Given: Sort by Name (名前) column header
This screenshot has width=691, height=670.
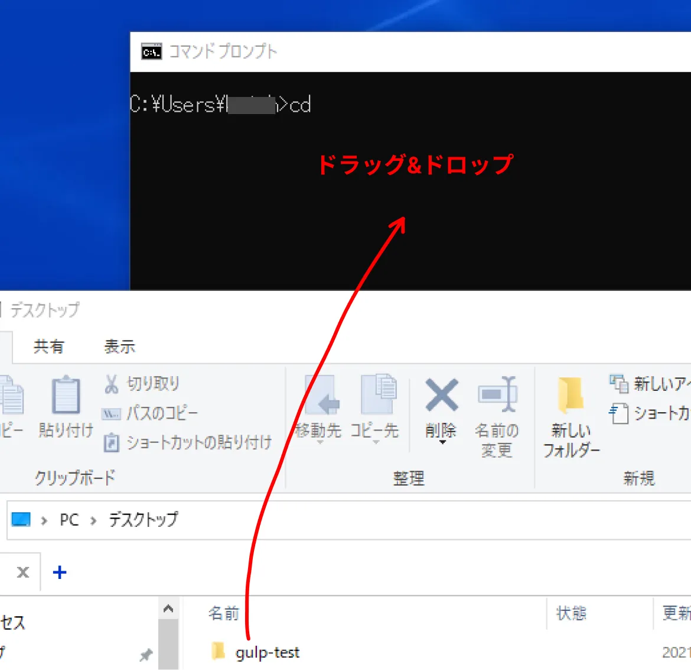Looking at the screenshot, I should 224,613.
